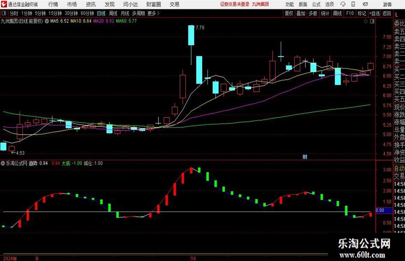This screenshot has width=405, height=261.
Task: Open the 资讯 menu
Action: [91, 4]
